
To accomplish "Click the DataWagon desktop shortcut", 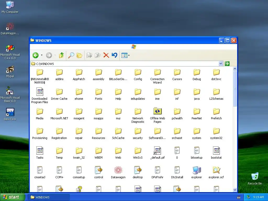I will pyautogui.click(x=10, y=29).
